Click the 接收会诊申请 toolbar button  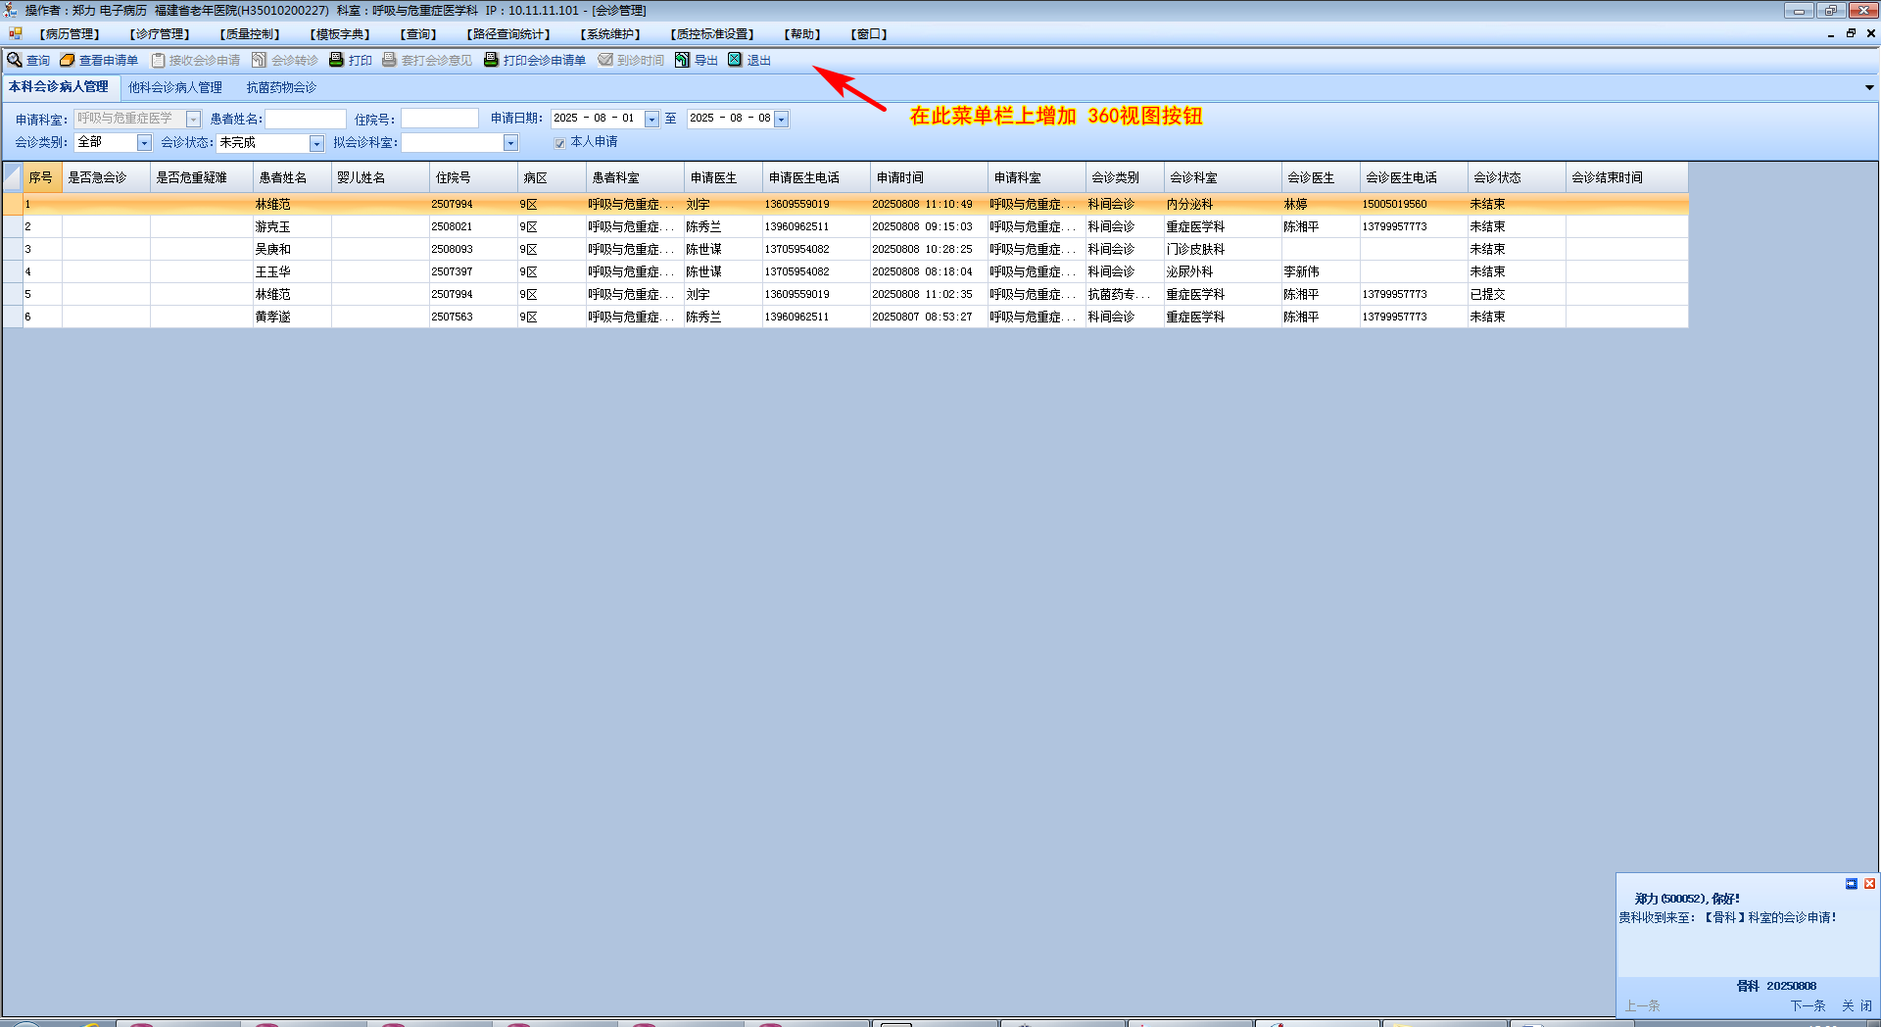tap(195, 60)
